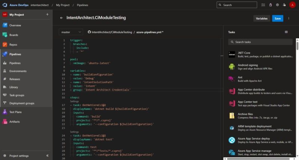The image size is (299, 160).
Task: Click the Search tasks field
Action: click(260, 42)
